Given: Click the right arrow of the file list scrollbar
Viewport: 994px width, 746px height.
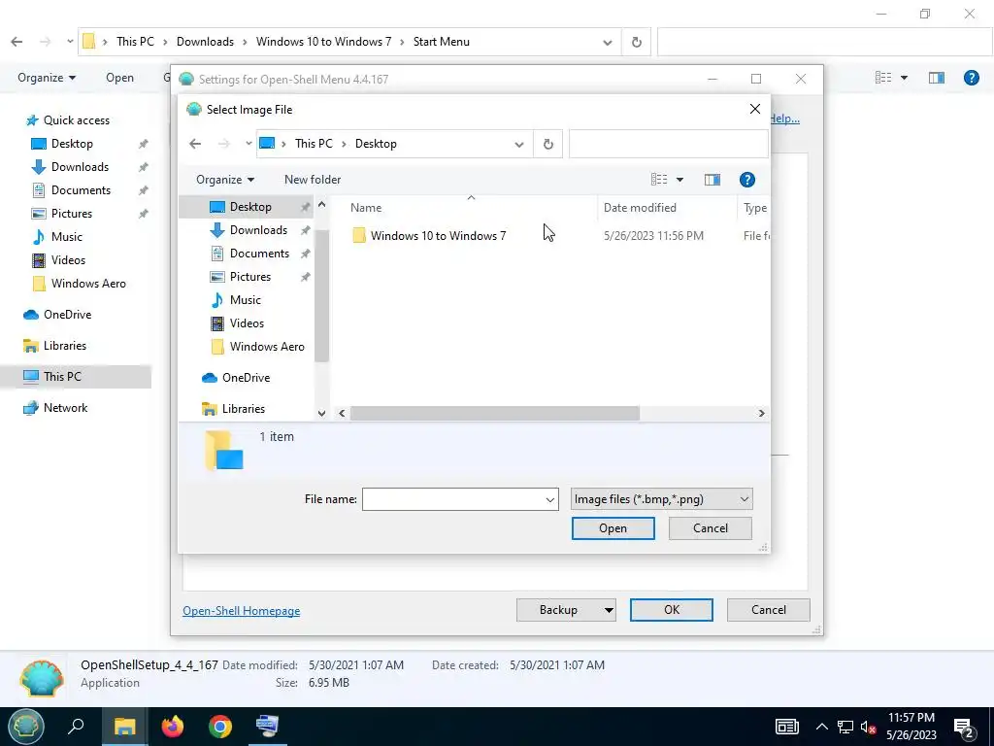Looking at the screenshot, I should (761, 413).
